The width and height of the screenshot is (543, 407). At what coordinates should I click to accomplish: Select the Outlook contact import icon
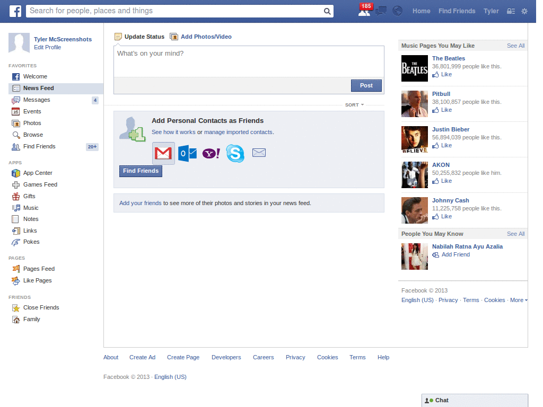pos(187,153)
